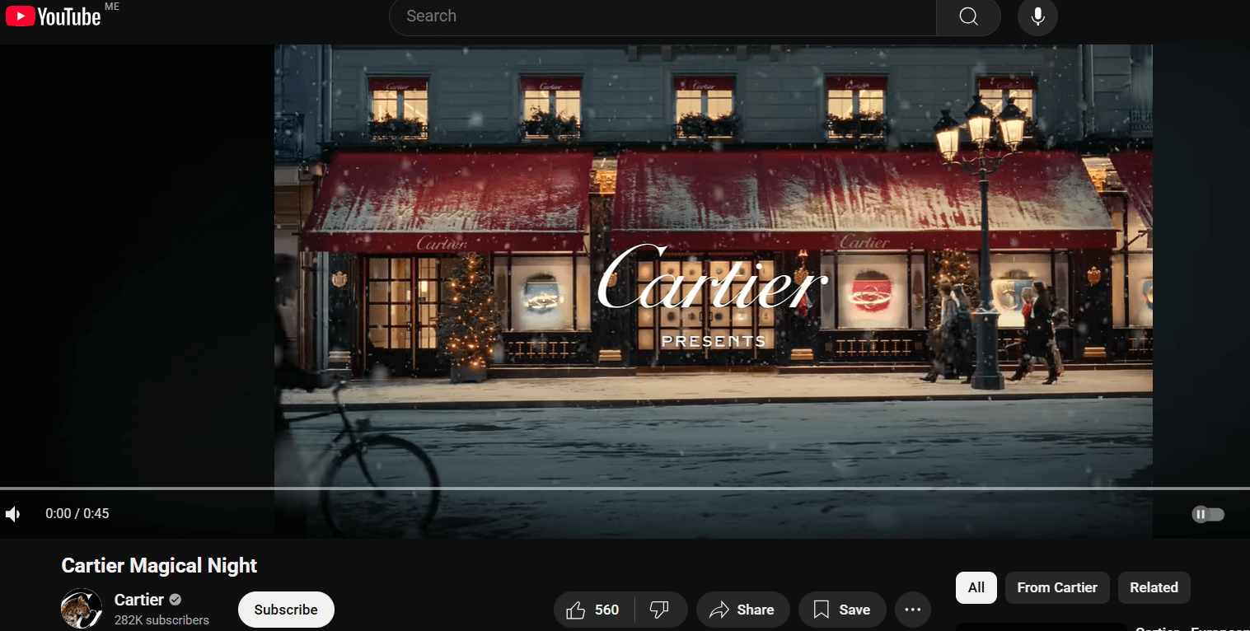Open the Share dialog
Image resolution: width=1250 pixels, height=631 pixels.
point(742,610)
